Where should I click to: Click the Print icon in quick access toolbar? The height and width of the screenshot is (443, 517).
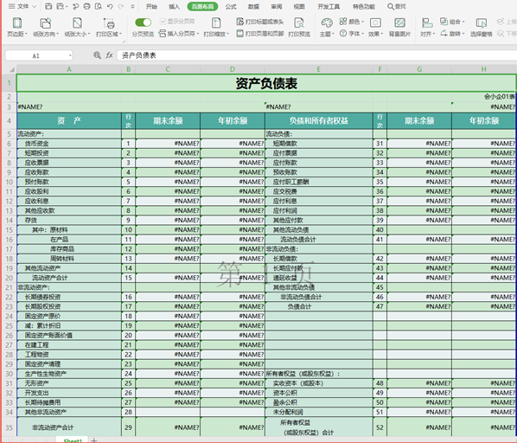pyautogui.click(x=86, y=6)
